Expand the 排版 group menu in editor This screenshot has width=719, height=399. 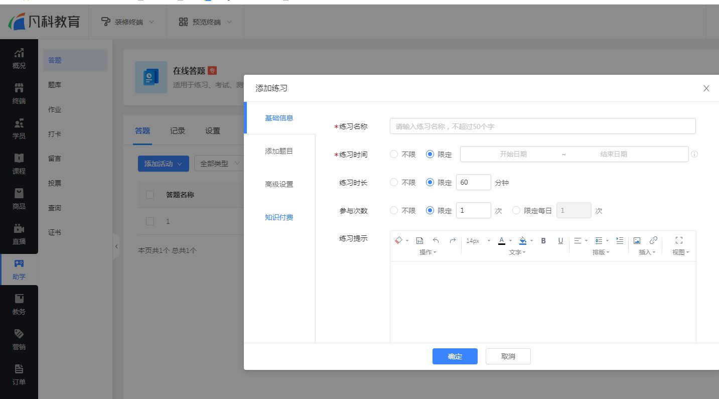601,252
